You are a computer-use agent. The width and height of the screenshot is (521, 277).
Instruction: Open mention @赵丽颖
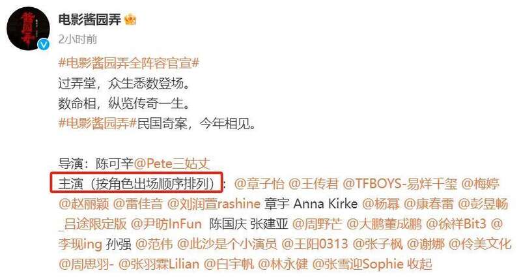coord(84,203)
